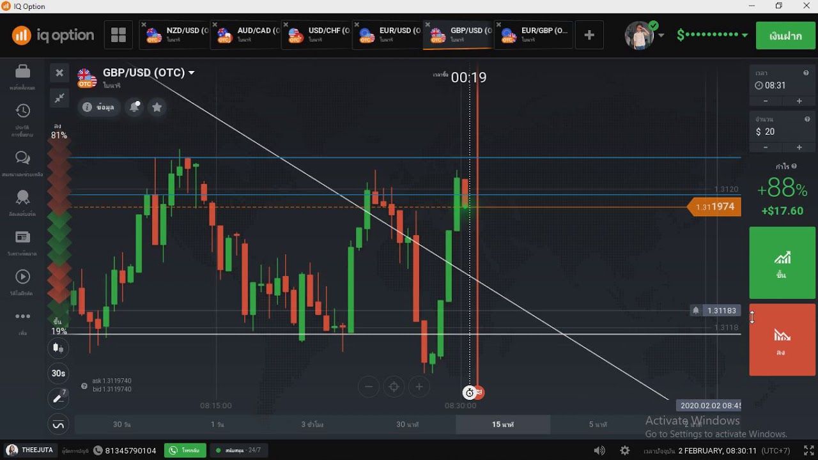
Task: Select the 3-hour timeframe
Action: click(313, 424)
